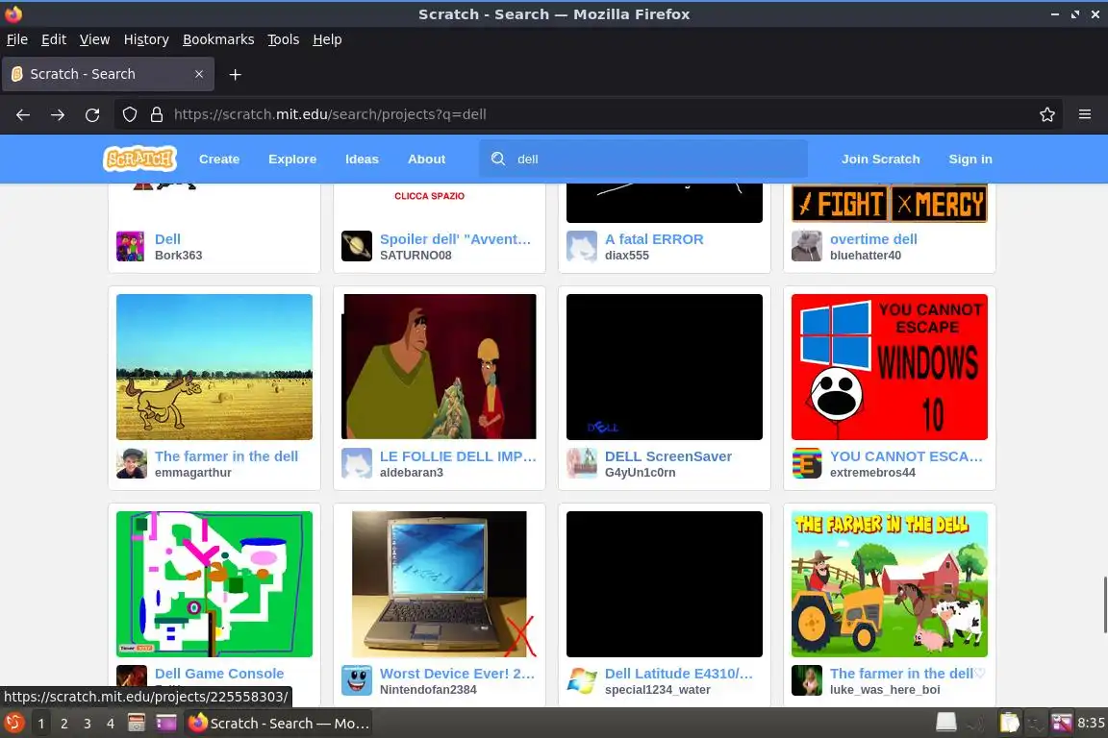Image resolution: width=1108 pixels, height=738 pixels.
Task: Switch to workspace 4 in taskbar
Action: click(x=111, y=724)
